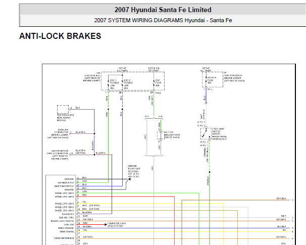Click the 'GROUND' label at pin 1
This screenshot has width=306, height=245.
point(69,179)
